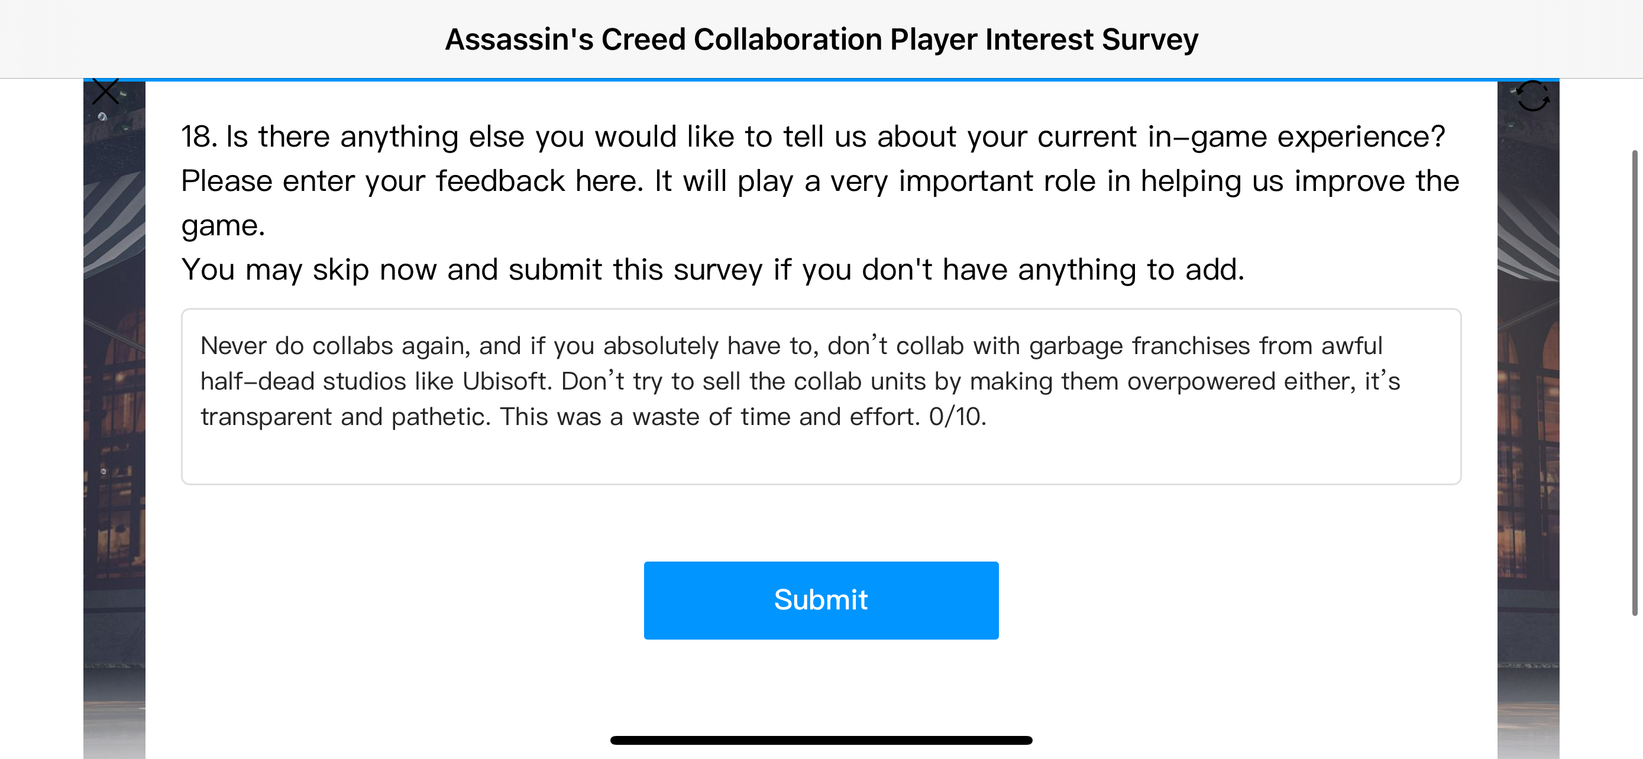Click the empty bottom line of the feedback box
The image size is (1643, 759).
coord(821,456)
